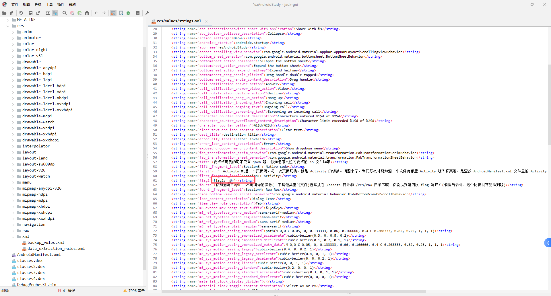This screenshot has height=296, width=551.
Task: Expand the menu folder
Action: point(13,182)
